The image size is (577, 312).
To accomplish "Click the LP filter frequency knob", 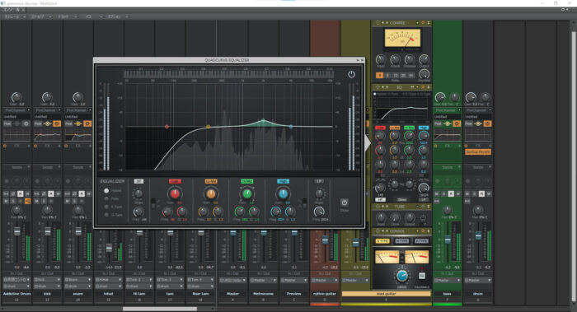I will pos(319,212).
